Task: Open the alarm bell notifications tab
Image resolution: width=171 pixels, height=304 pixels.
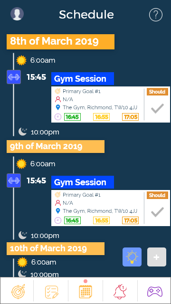Action: tap(120, 292)
